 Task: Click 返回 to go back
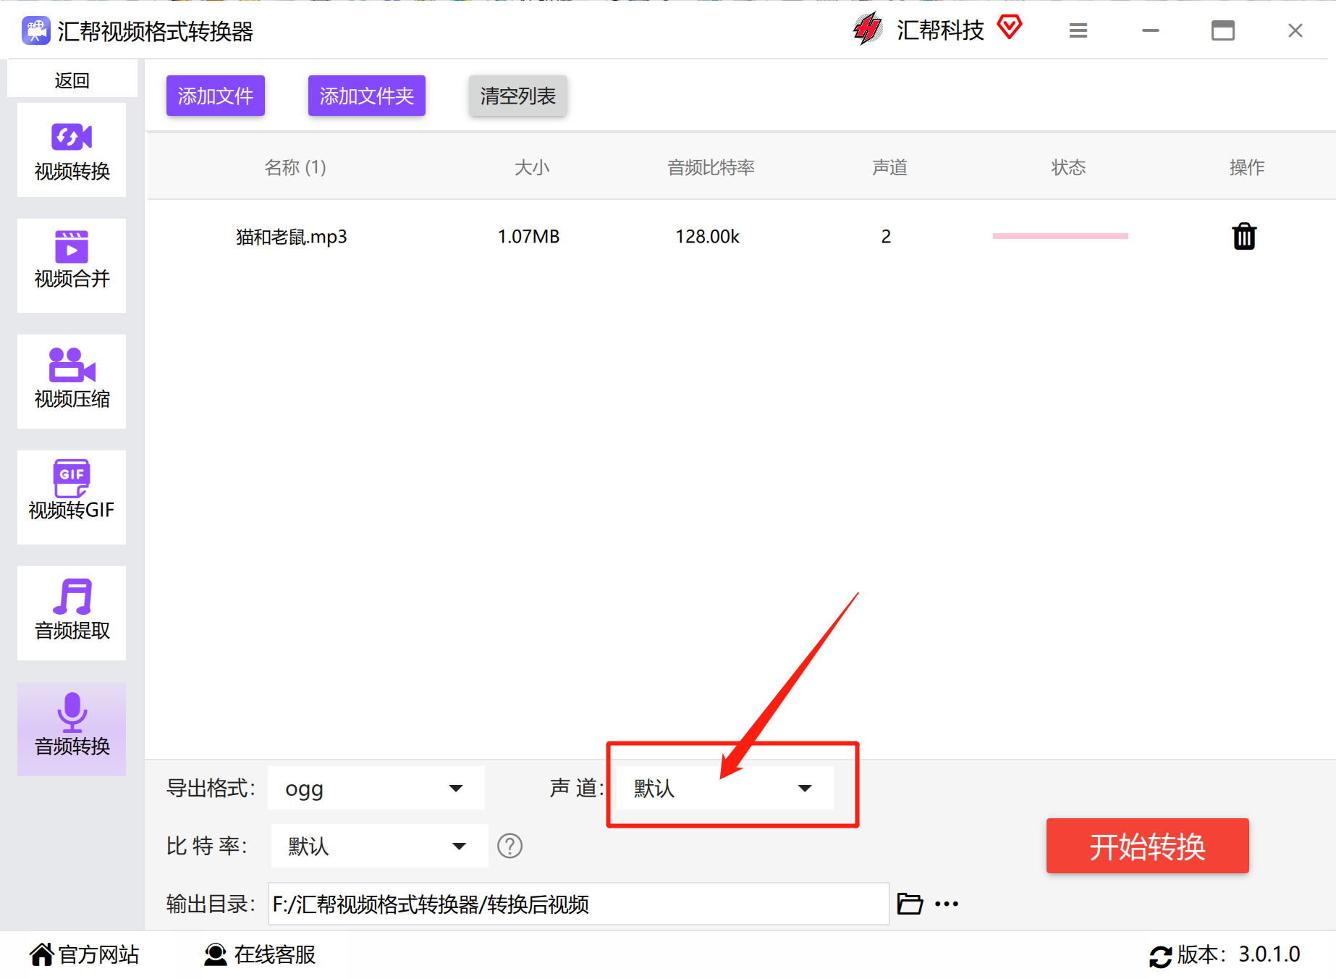pyautogui.click(x=72, y=79)
